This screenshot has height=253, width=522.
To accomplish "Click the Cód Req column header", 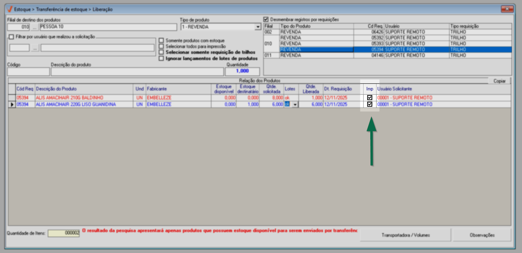I will [25, 89].
